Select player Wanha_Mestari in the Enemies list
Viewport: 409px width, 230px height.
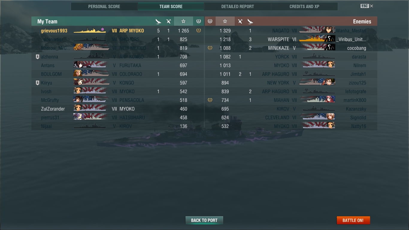click(x=351, y=31)
